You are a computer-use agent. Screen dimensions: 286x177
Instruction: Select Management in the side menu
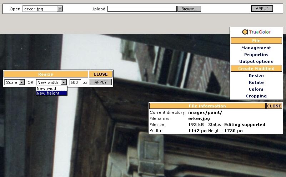point(256,48)
